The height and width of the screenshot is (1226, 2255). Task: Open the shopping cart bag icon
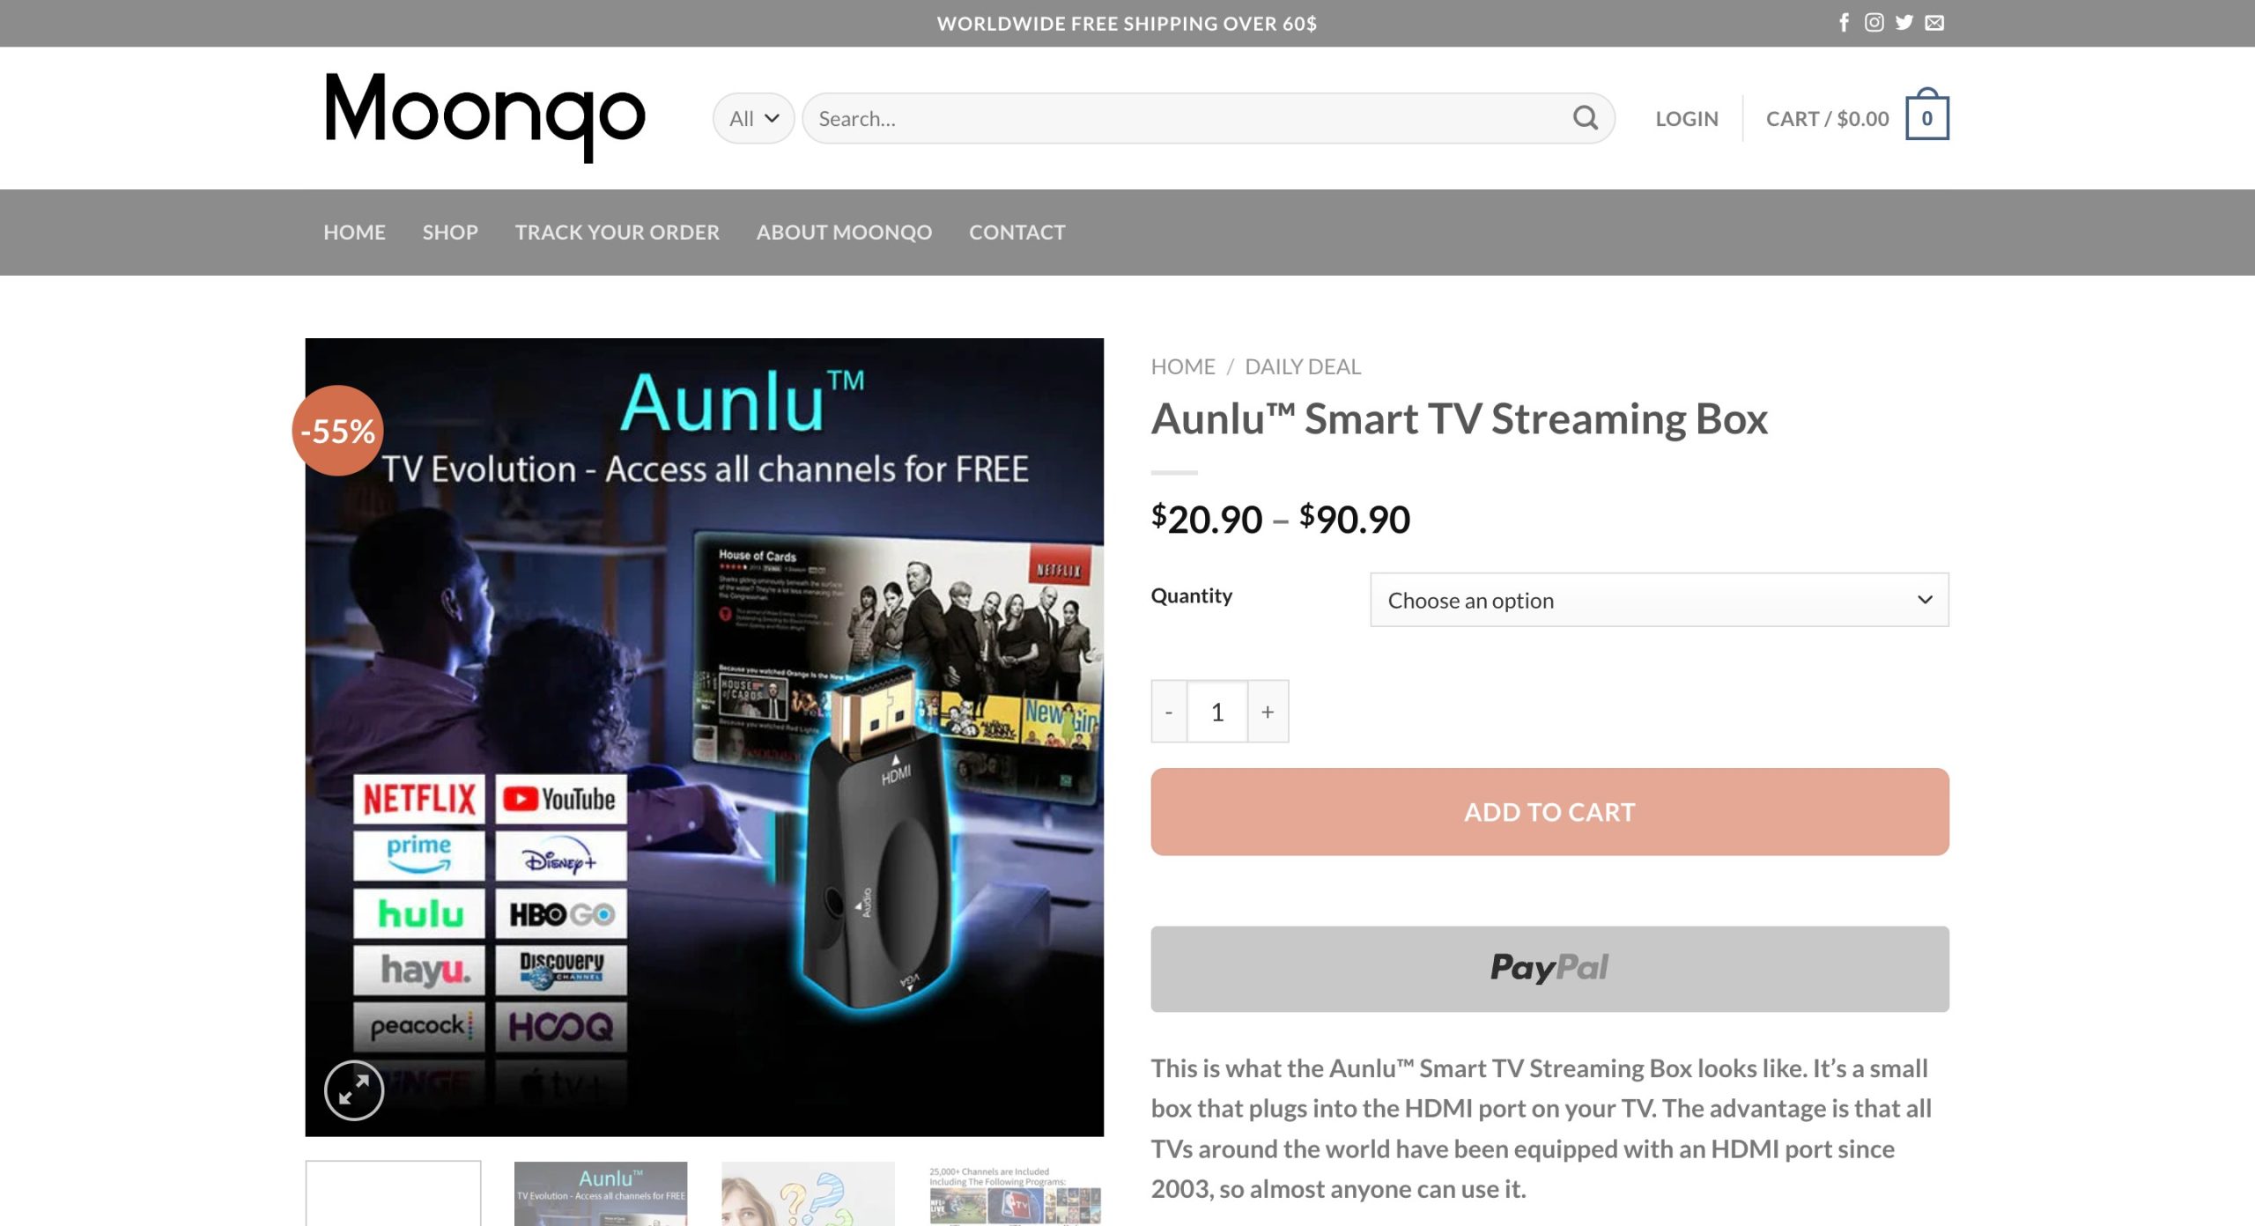pos(1927,115)
